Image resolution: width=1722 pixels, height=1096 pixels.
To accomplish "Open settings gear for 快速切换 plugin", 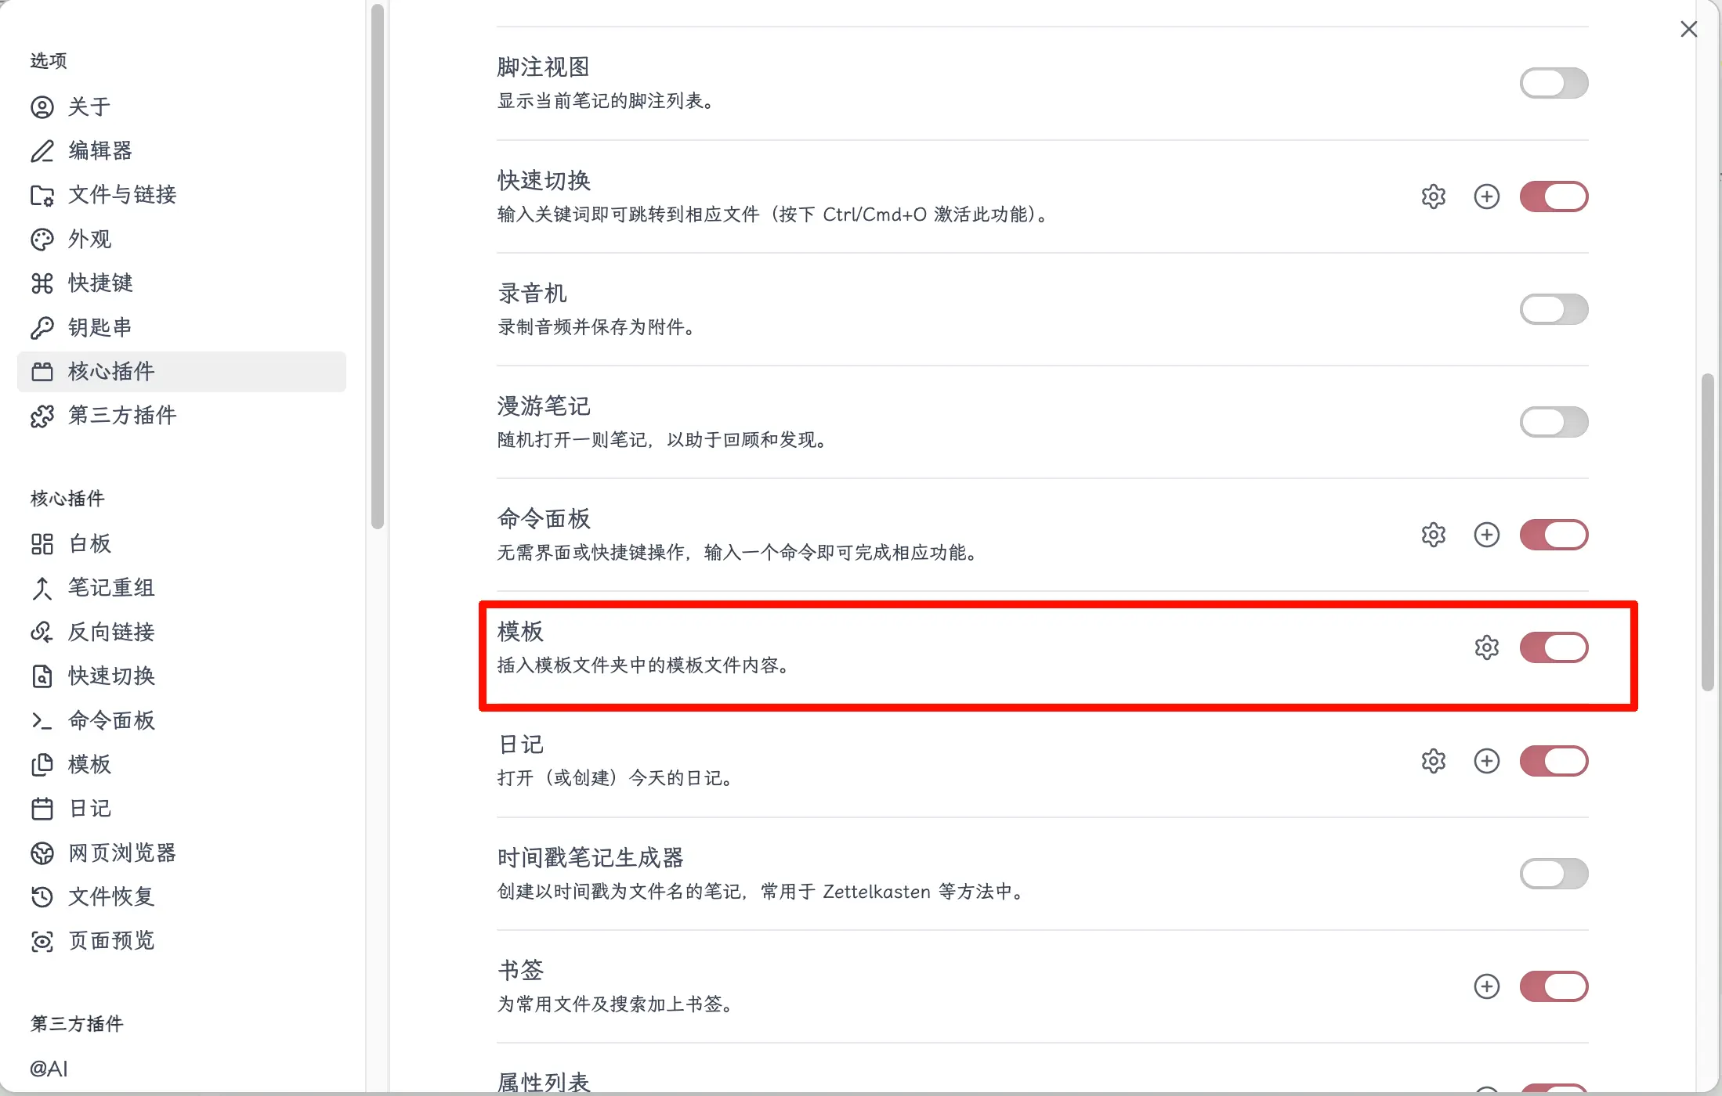I will (x=1433, y=196).
